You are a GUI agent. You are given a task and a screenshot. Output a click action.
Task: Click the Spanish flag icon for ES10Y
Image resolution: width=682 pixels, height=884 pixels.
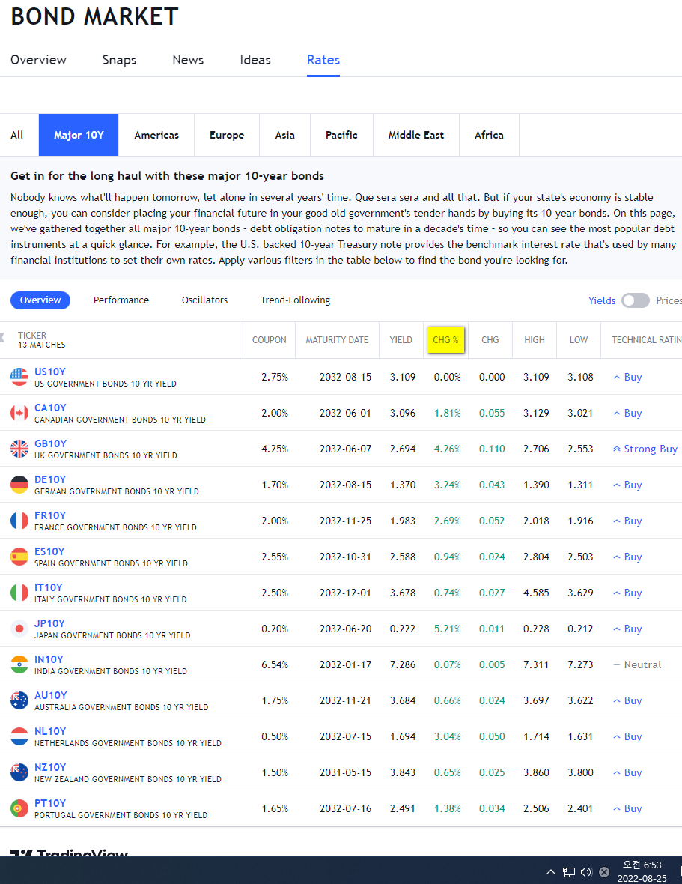[x=19, y=557]
